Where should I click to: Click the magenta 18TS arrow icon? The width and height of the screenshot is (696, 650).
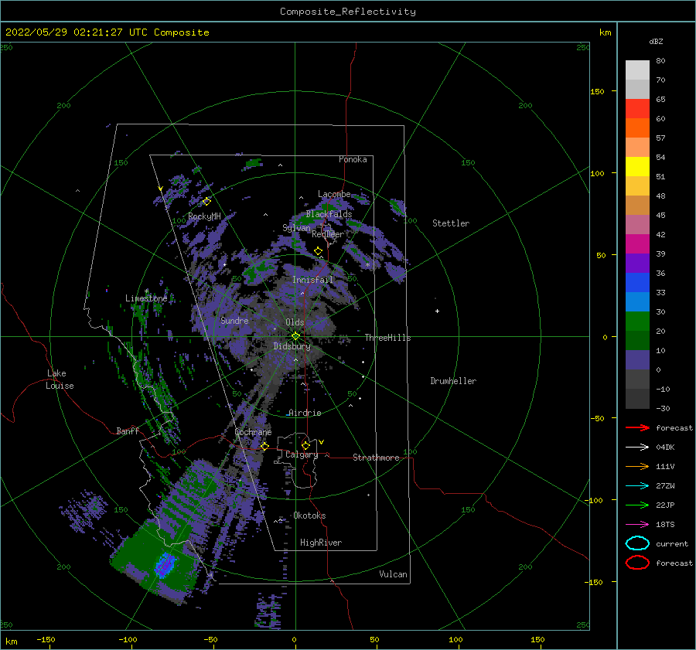(637, 525)
